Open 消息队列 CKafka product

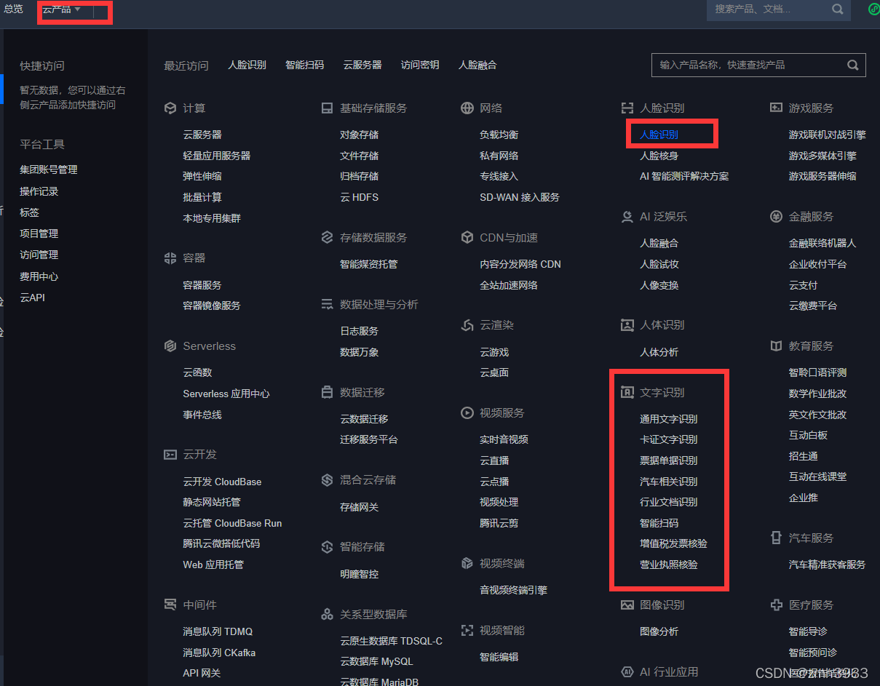click(x=219, y=653)
